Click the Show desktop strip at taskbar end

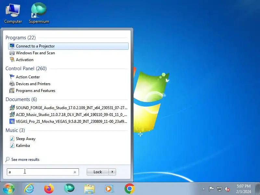pos(257,189)
